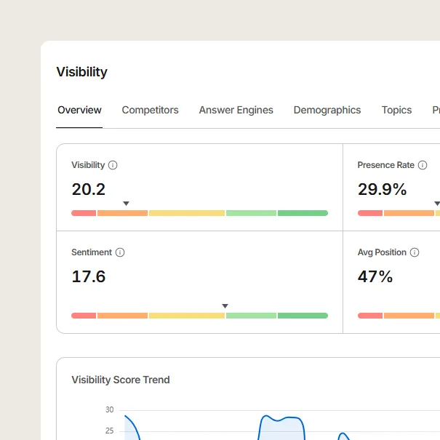The image size is (440, 440).
Task: Click the Visibility page title
Action: 81,72
